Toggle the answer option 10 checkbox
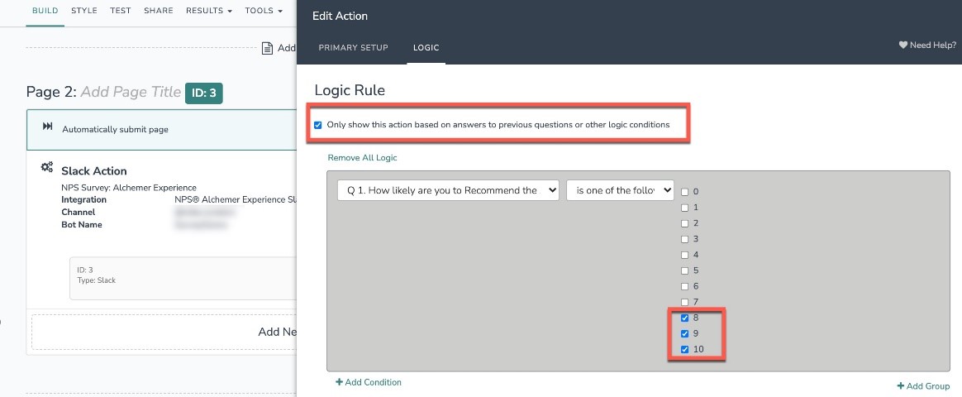962x397 pixels. pos(684,350)
